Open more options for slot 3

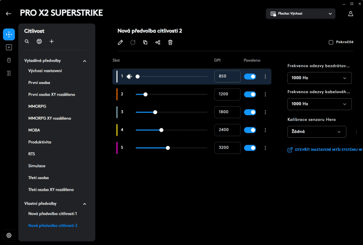(x=265, y=112)
